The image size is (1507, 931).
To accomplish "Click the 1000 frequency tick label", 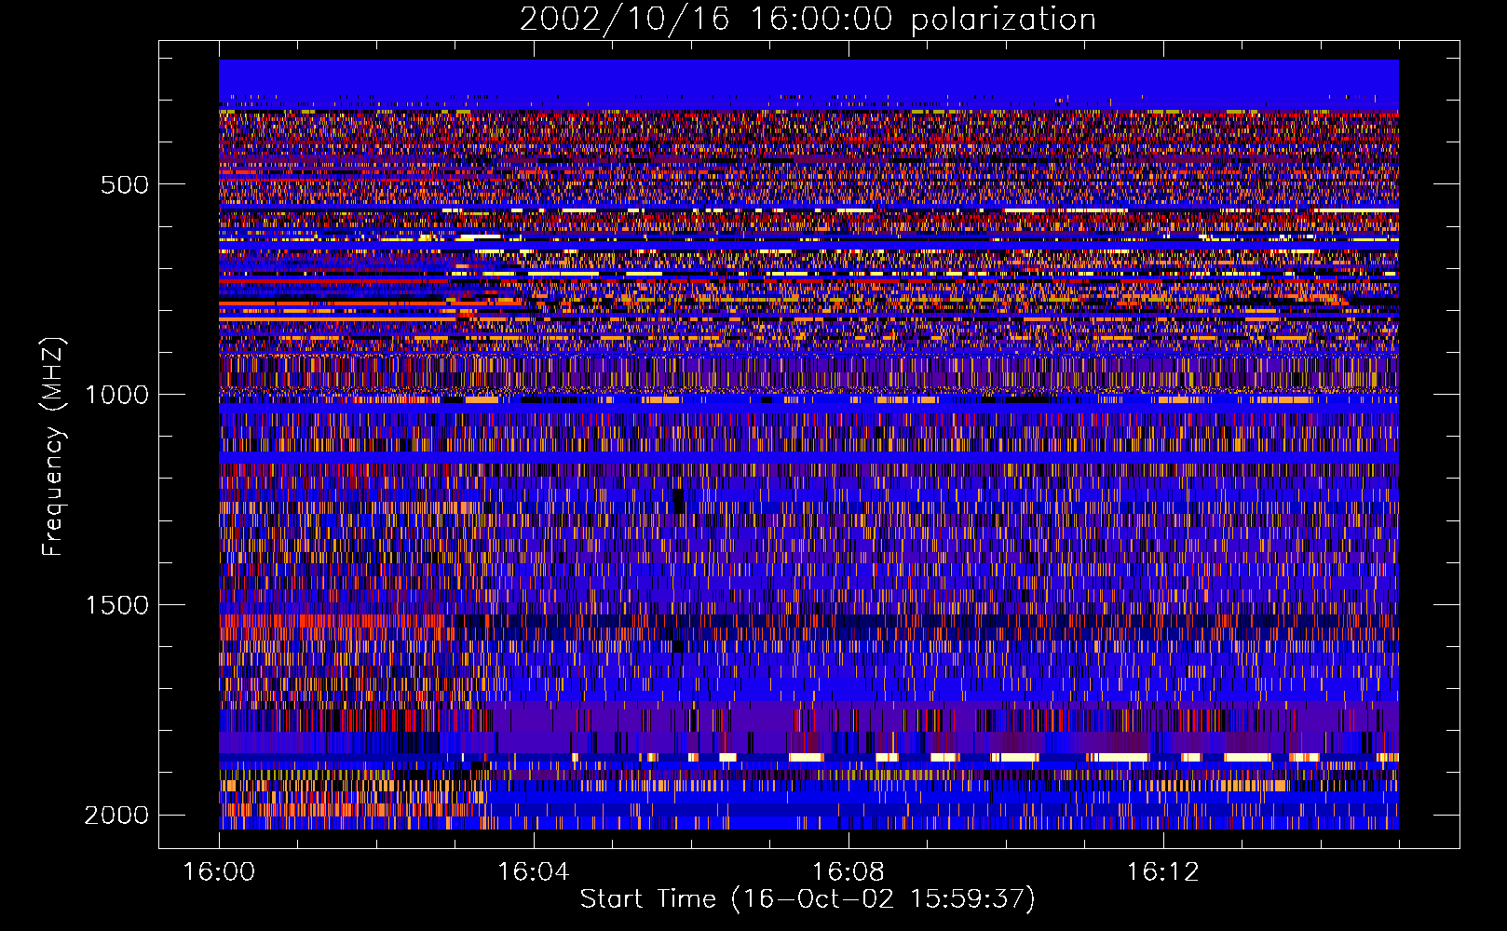I will (116, 395).
